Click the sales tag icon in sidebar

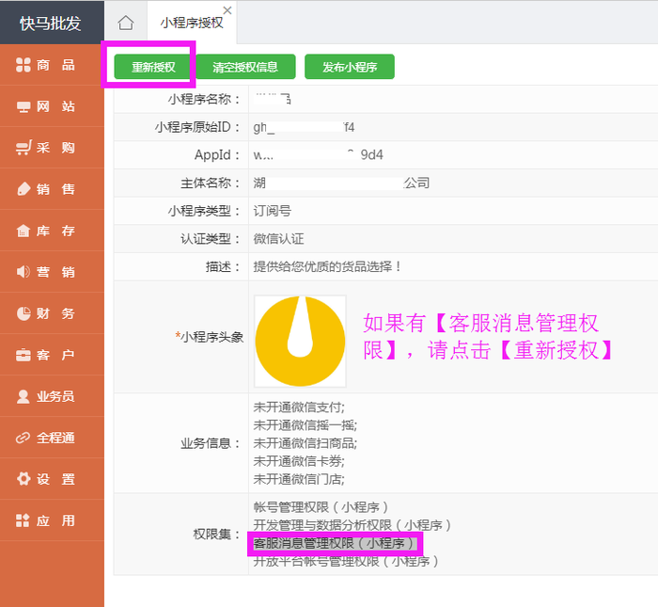pyautogui.click(x=23, y=189)
